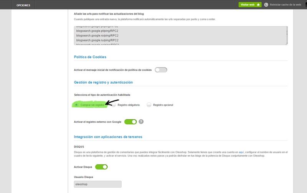Click the textarea resize handle corner
Image resolution: width=307 pixels, height=193 pixels.
[x=286, y=44]
